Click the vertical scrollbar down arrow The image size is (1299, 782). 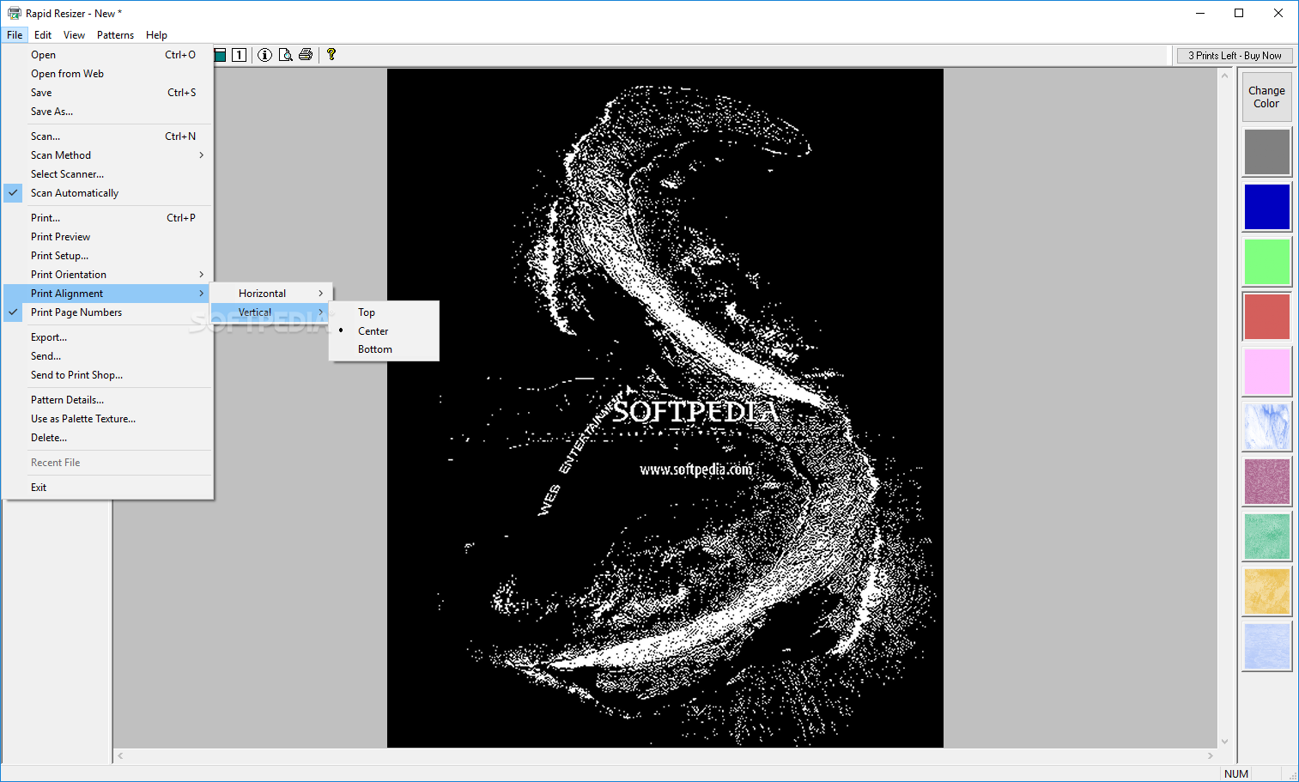click(1224, 742)
